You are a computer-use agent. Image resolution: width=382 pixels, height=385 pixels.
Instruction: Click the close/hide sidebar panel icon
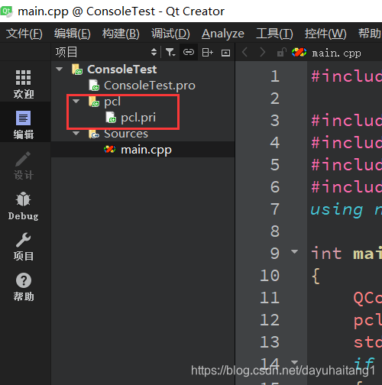[225, 53]
